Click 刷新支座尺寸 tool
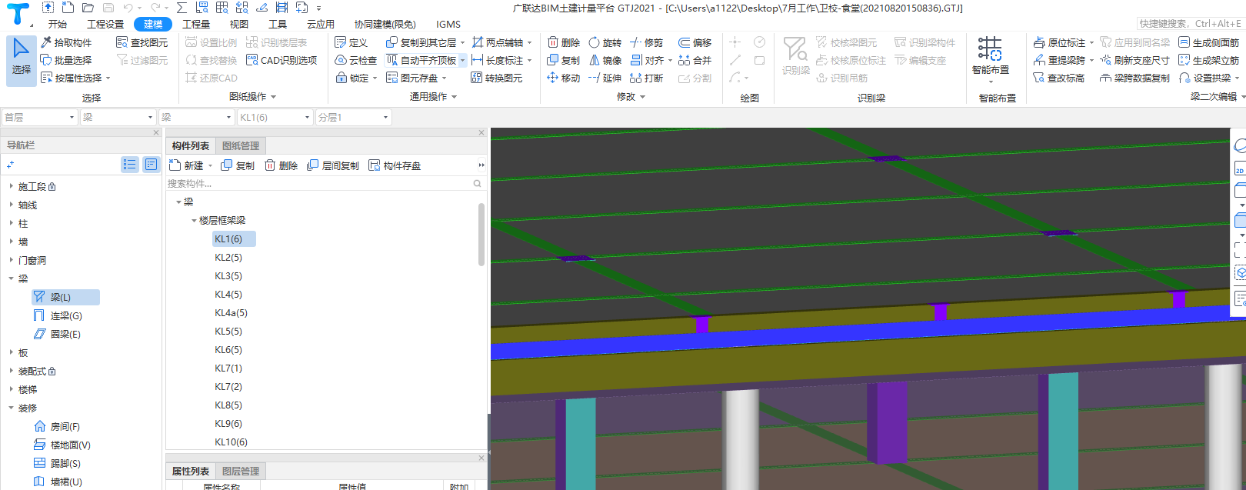 tap(1134, 60)
